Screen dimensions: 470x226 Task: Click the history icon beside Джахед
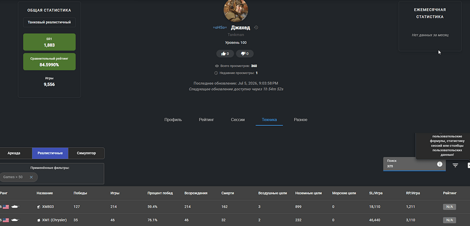point(256,28)
